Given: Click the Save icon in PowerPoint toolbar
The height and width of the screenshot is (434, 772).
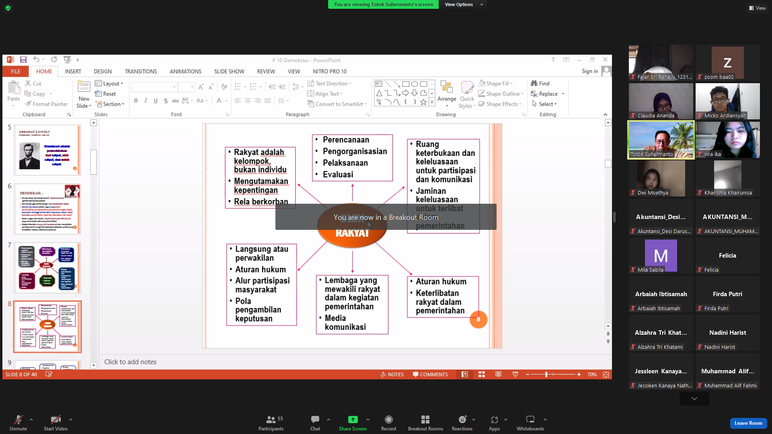Looking at the screenshot, I should coord(23,60).
